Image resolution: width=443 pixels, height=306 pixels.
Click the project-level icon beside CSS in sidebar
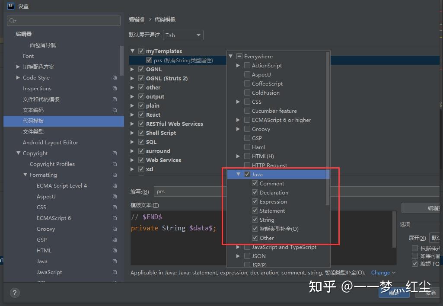(x=115, y=207)
